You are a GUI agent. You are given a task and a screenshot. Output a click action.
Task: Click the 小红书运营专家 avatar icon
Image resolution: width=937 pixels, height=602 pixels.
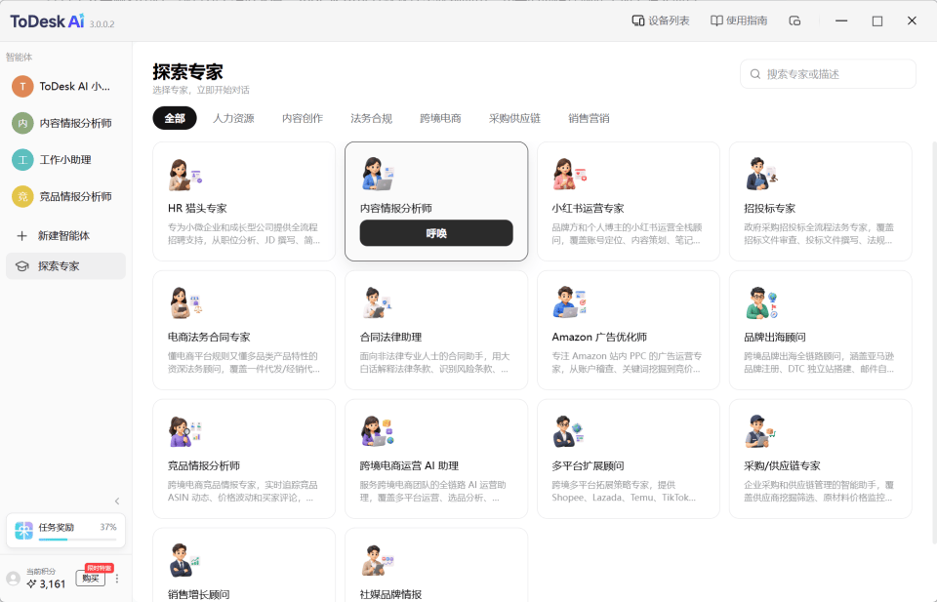tap(569, 174)
